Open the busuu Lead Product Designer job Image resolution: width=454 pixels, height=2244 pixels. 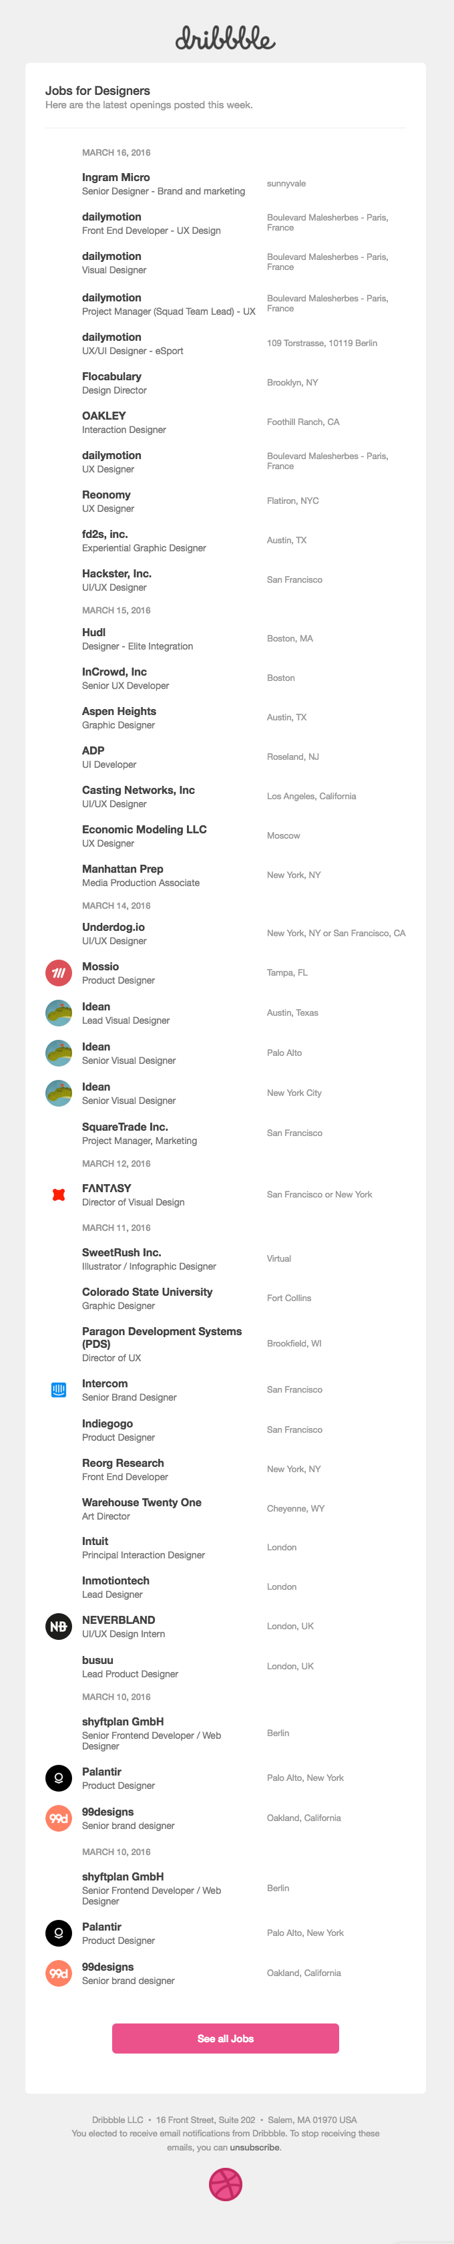click(x=97, y=1661)
